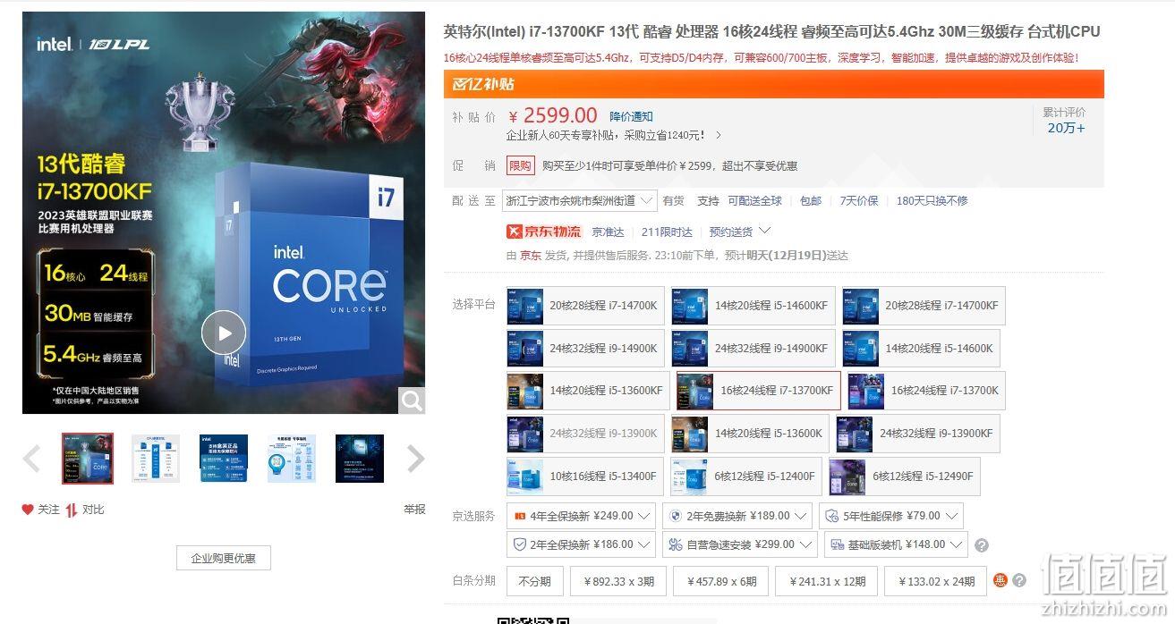Choose platform 14核20线程 i5-14600KF
The width and height of the screenshot is (1175, 624).
coord(753,306)
